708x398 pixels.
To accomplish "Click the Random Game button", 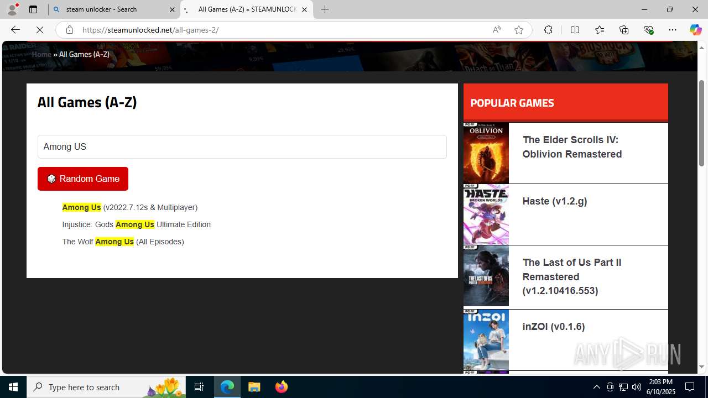I will tap(83, 179).
